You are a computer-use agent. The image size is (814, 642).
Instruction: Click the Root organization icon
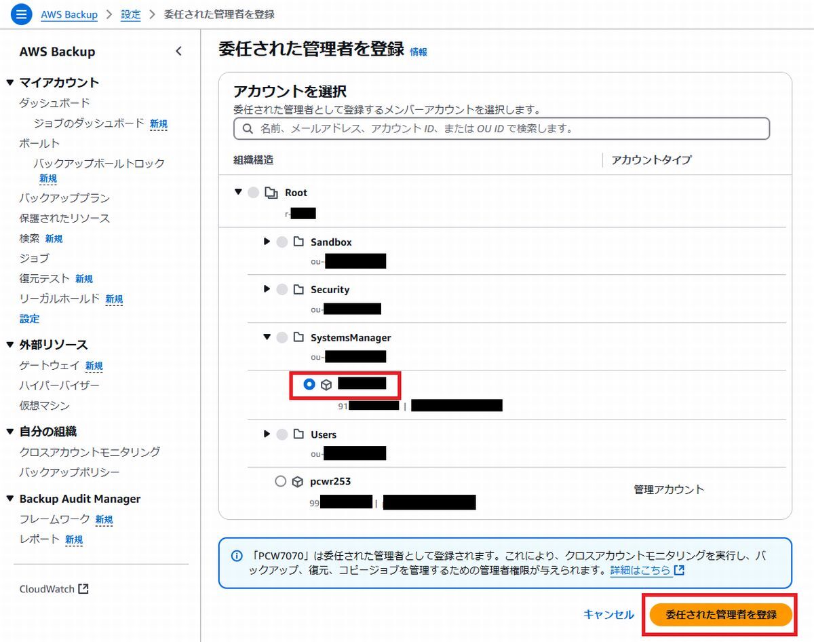(x=271, y=193)
